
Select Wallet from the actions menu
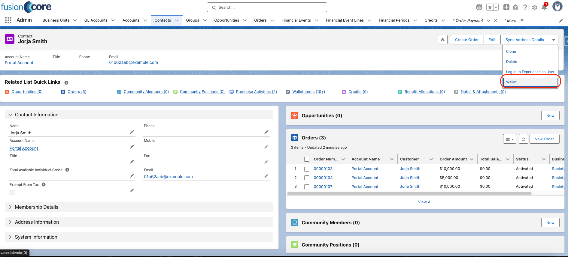530,82
